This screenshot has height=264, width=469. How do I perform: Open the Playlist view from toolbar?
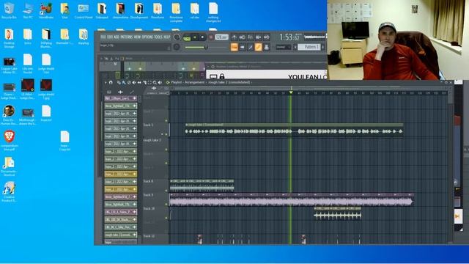pyautogui.click(x=234, y=47)
